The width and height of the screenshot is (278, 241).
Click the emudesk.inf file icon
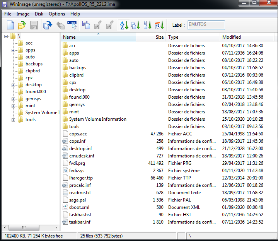click(65, 156)
